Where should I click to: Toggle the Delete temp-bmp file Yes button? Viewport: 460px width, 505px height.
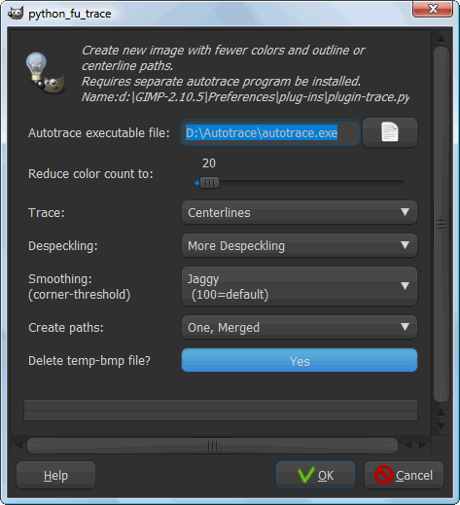click(300, 360)
